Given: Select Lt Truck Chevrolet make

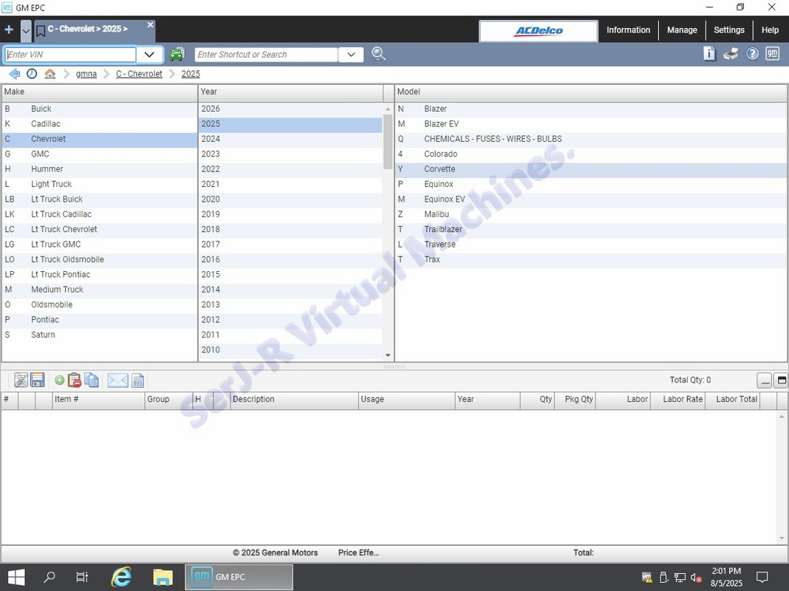Looking at the screenshot, I should tap(100, 229).
